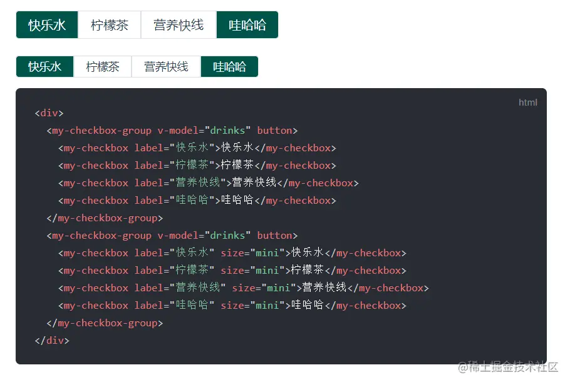570x385 pixels.
Task: Click code line label="营养快线" without size
Action: (209, 183)
